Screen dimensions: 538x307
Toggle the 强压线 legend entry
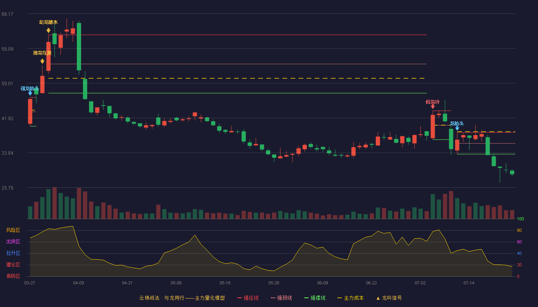248,298
